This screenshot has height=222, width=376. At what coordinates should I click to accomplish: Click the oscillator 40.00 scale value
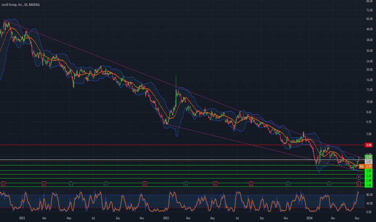tap(369, 203)
